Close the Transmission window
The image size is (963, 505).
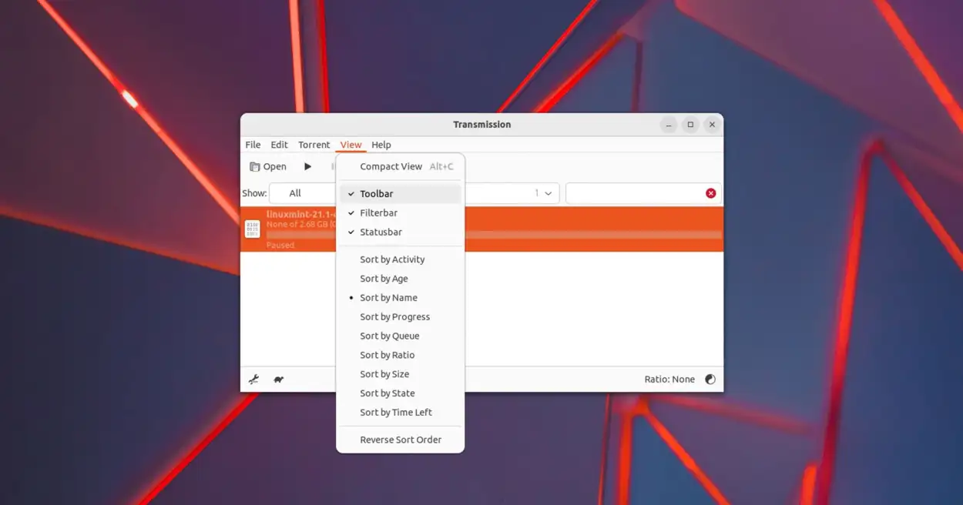(x=712, y=125)
